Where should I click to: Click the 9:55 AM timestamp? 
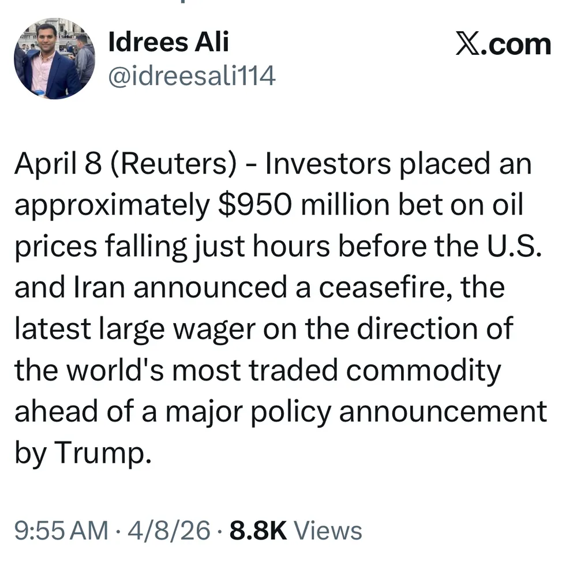click(x=61, y=530)
